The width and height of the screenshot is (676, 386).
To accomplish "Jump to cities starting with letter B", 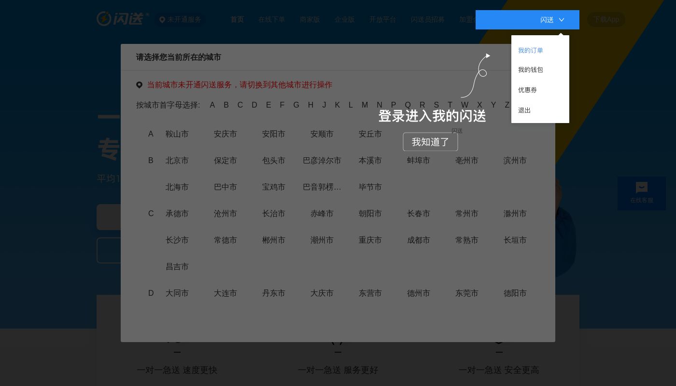I will click(226, 105).
